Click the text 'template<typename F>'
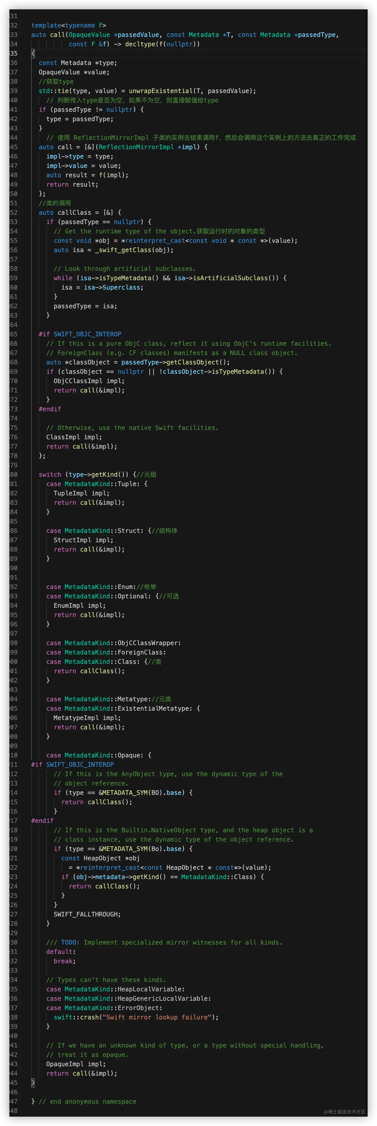377x1126 pixels. coord(69,25)
